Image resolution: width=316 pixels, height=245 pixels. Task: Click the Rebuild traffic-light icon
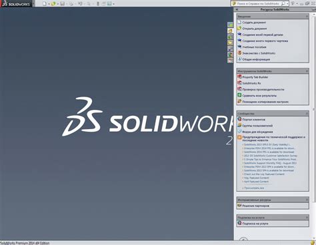point(98,3)
